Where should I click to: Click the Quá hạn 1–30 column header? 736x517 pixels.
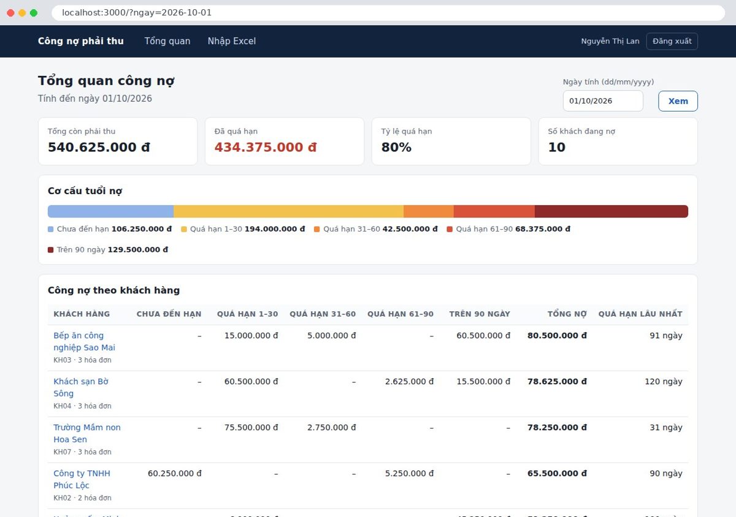pos(247,314)
